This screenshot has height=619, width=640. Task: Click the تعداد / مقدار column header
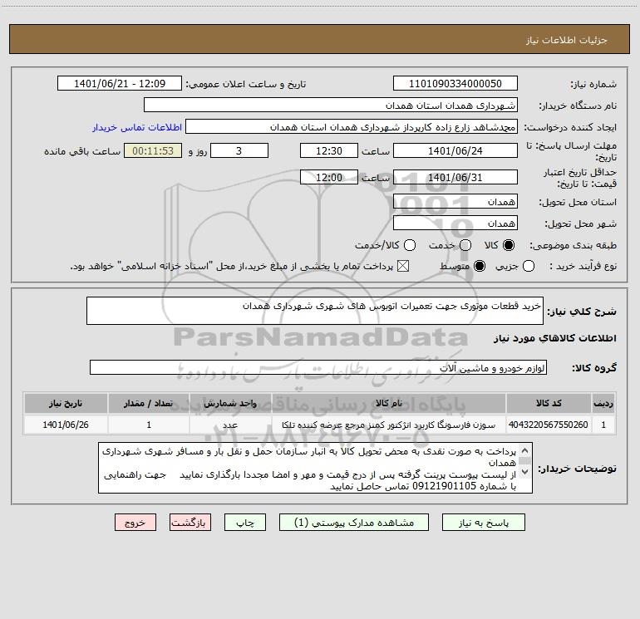[x=149, y=403]
